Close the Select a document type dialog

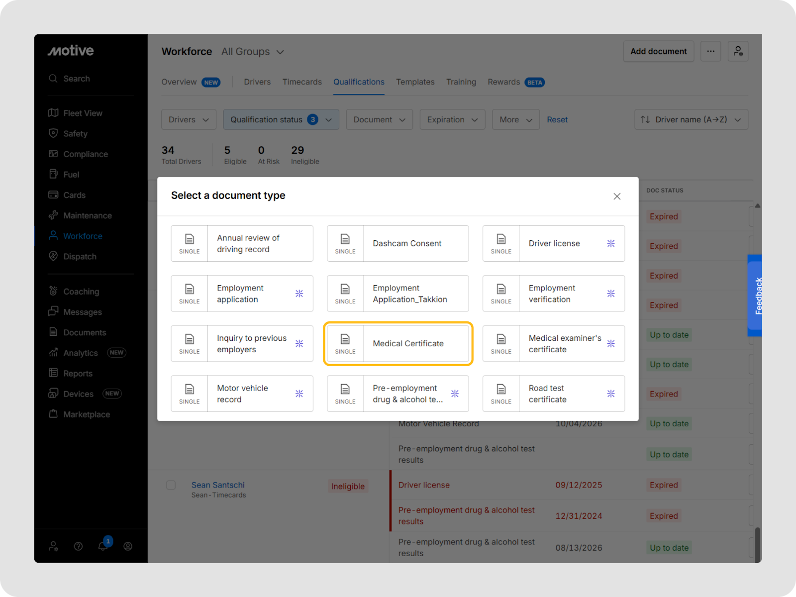(x=617, y=197)
